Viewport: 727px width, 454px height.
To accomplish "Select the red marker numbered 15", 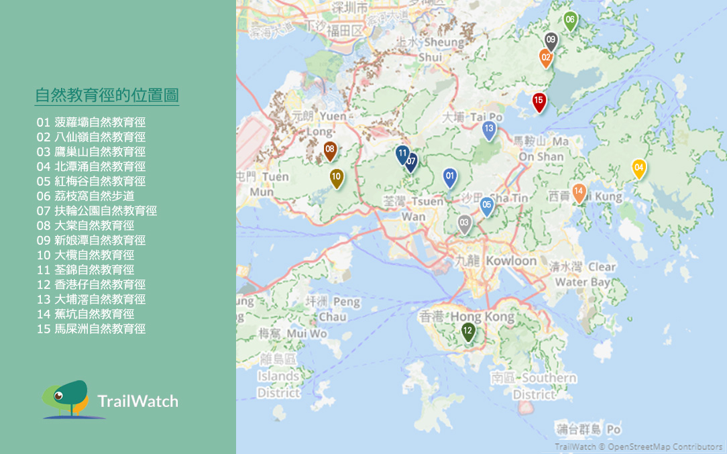I will (539, 101).
